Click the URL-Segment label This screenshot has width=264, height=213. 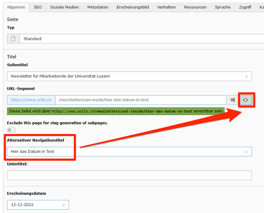21,89
